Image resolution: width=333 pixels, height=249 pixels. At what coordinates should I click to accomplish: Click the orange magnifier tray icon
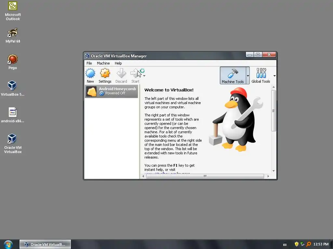309,244
